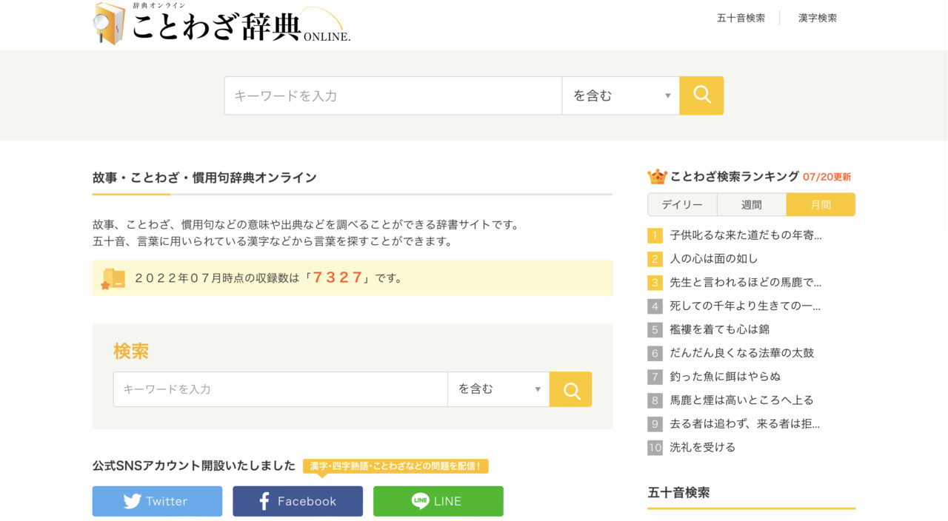The height and width of the screenshot is (521, 948).
Task: Click the magnifier icon in the 検索 section
Action: pyautogui.click(x=570, y=389)
